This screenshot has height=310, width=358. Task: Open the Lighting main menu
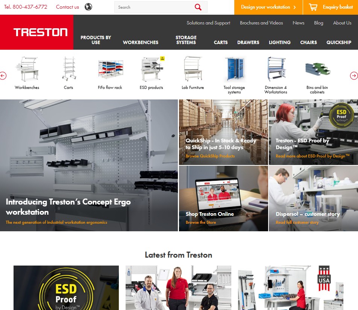[280, 42]
